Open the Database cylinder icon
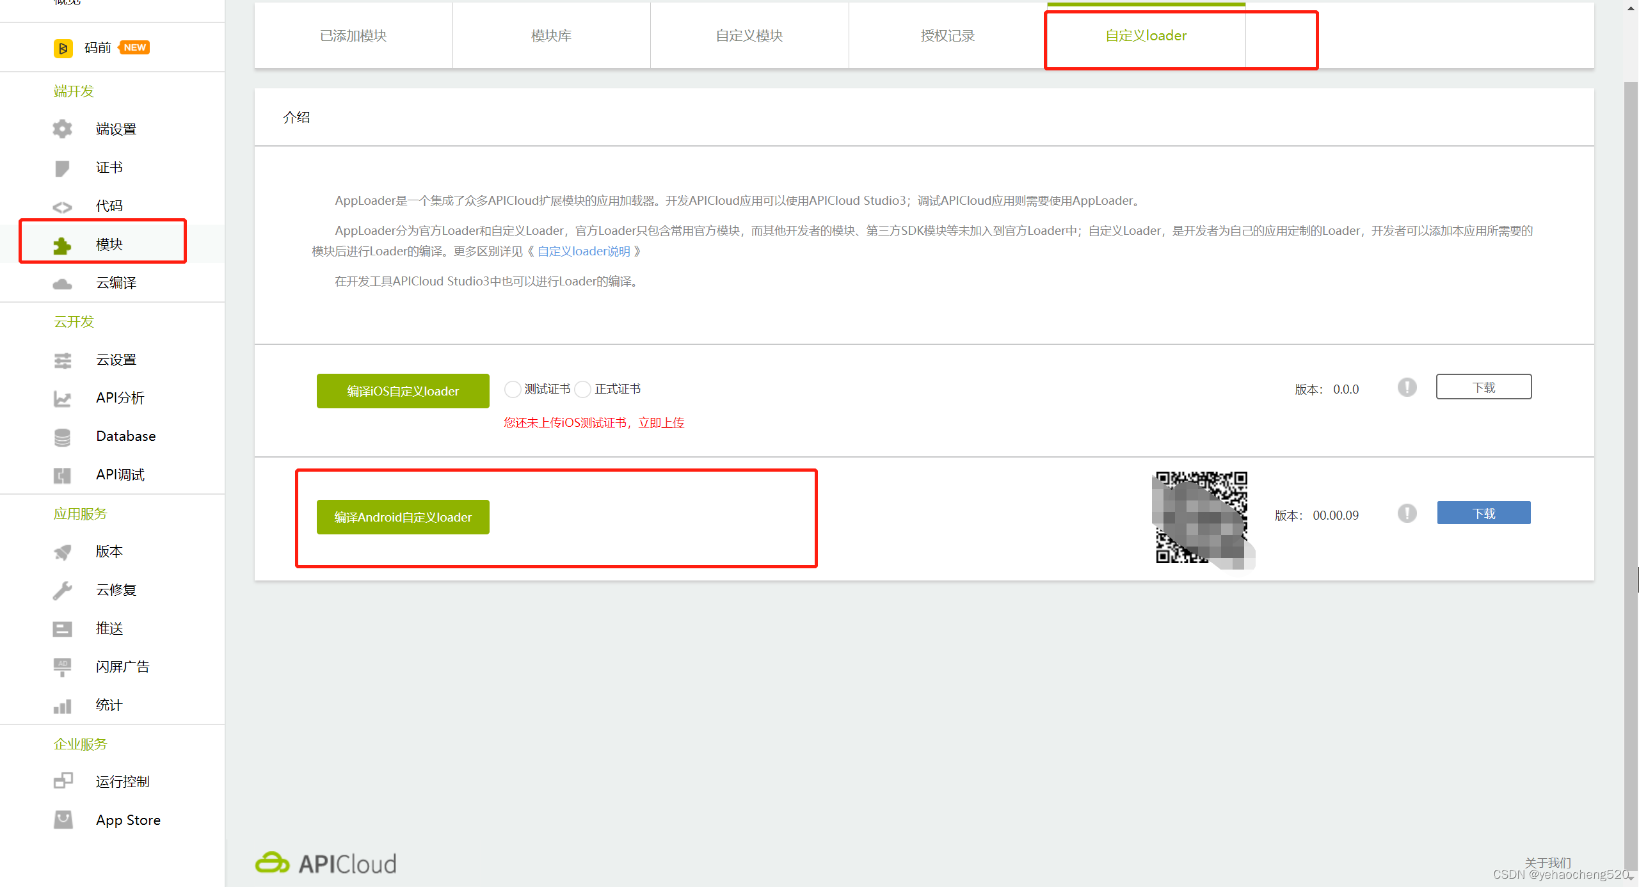1639x887 pixels. (62, 437)
